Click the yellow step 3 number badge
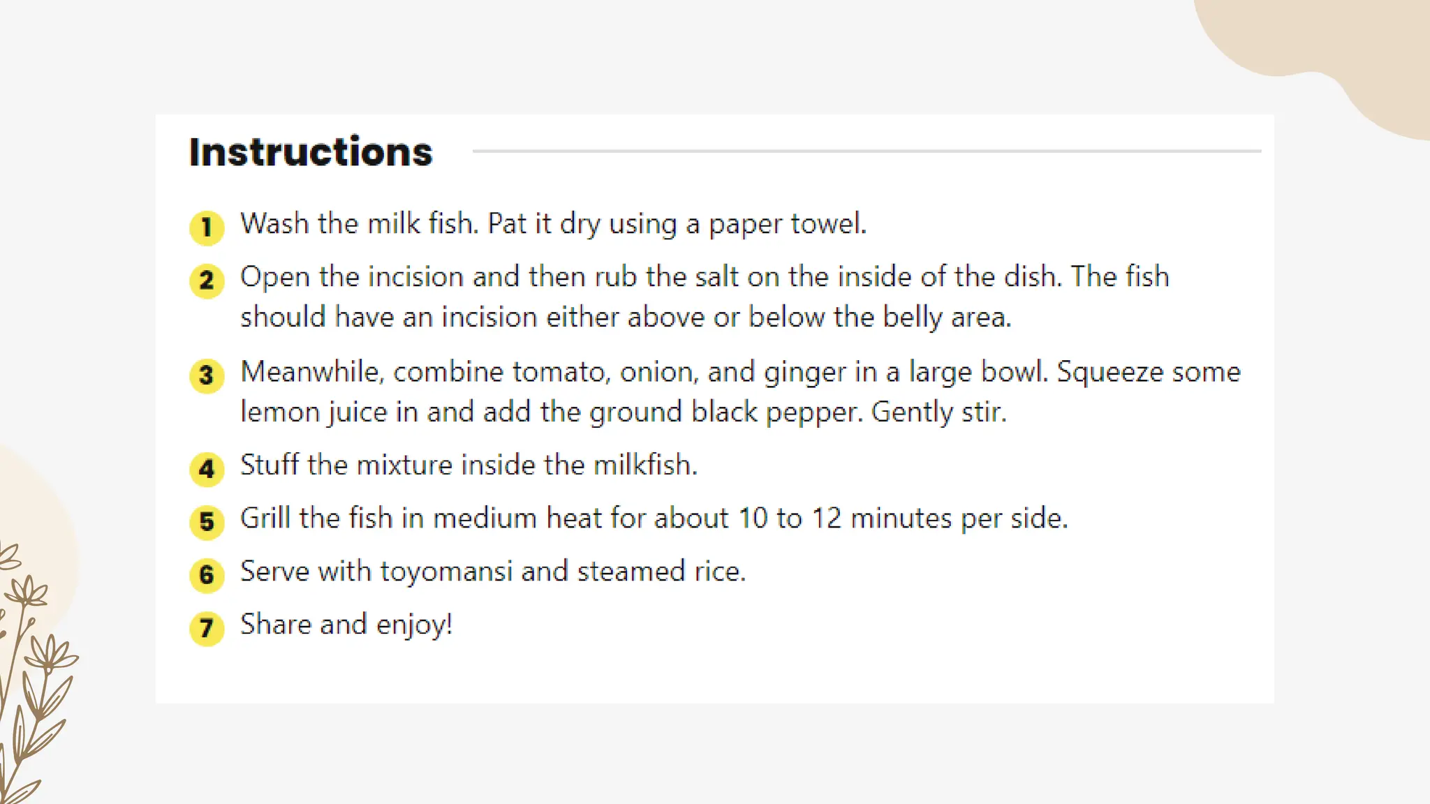Image resolution: width=1430 pixels, height=804 pixels. point(207,375)
